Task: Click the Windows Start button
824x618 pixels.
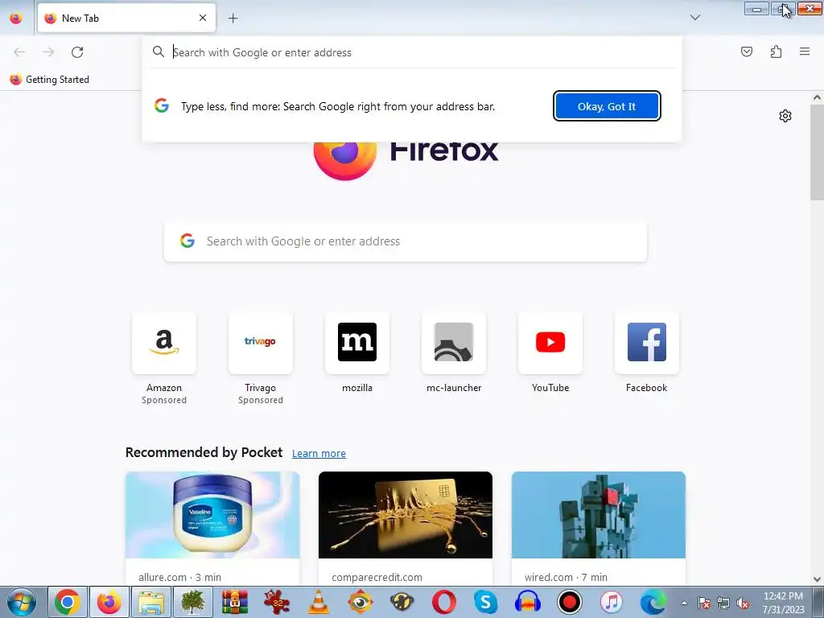Action: pyautogui.click(x=21, y=602)
